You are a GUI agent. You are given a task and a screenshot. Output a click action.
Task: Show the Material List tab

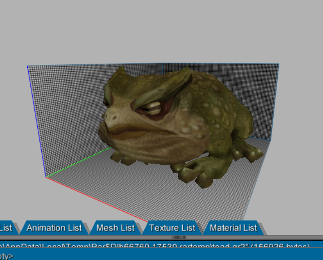tap(233, 228)
